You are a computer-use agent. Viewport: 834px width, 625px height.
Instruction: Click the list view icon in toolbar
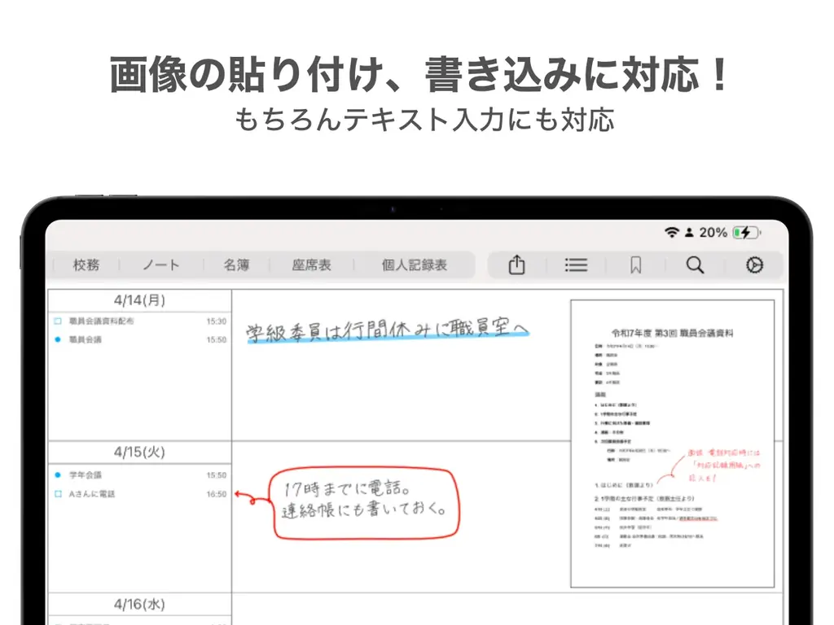tap(576, 265)
